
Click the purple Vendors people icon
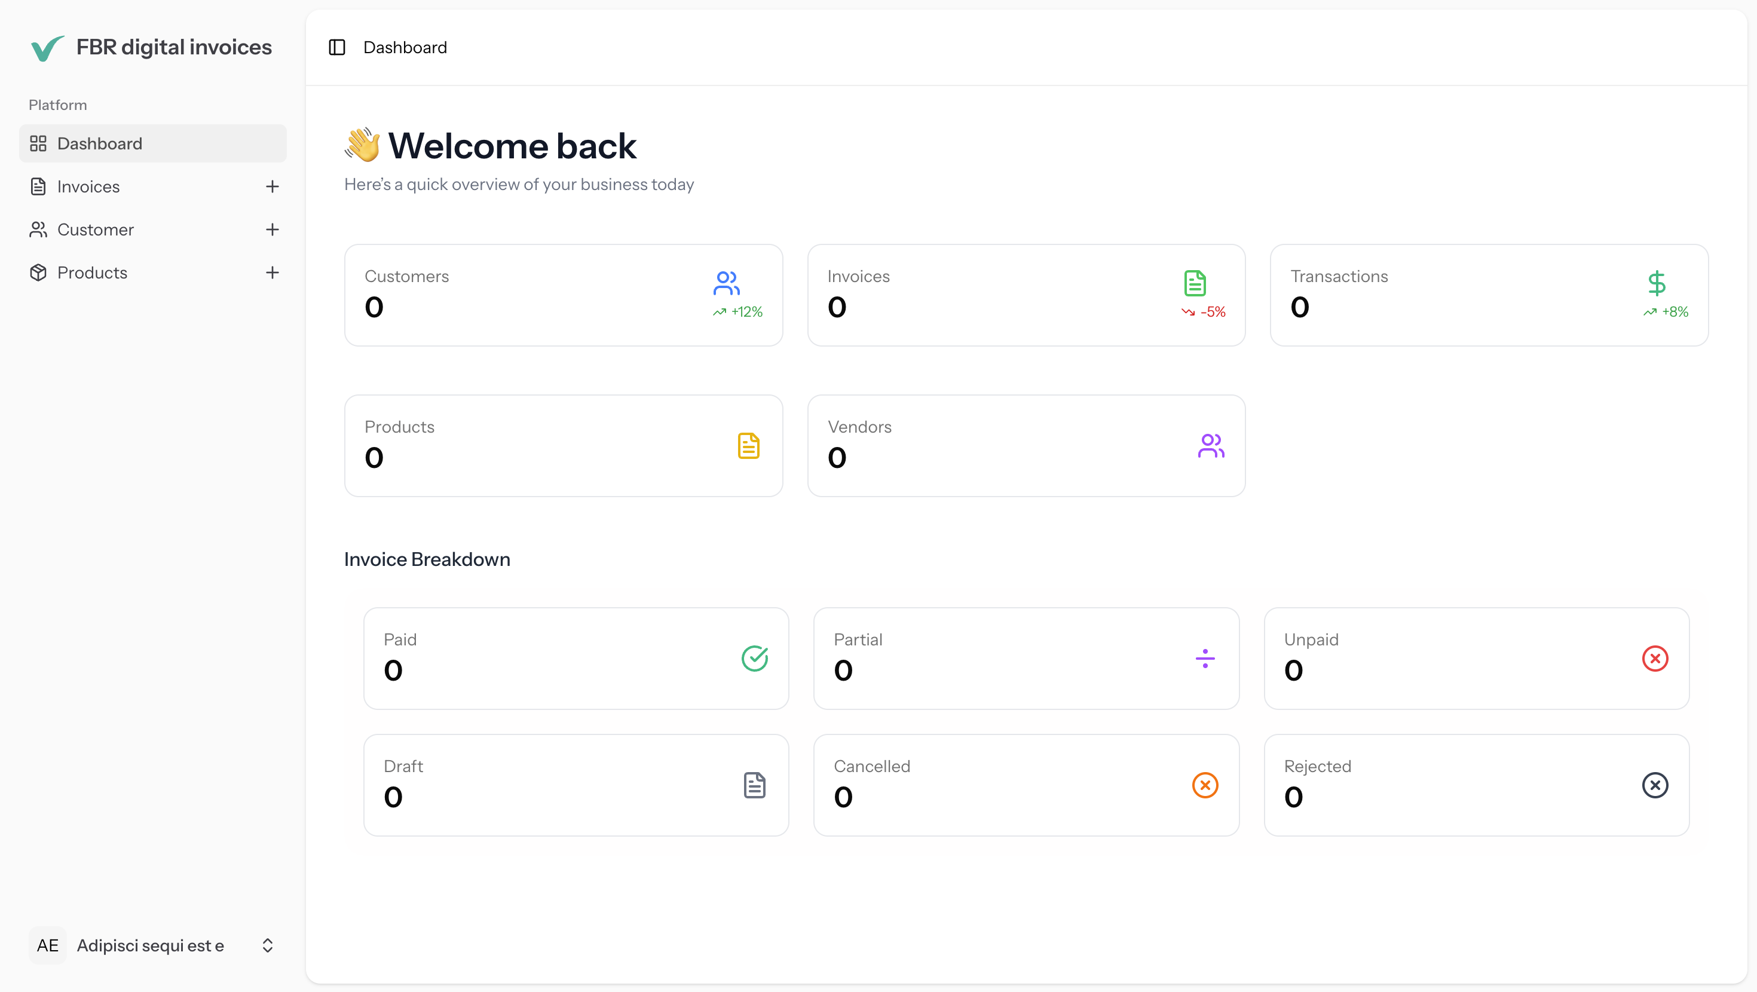[1211, 445]
